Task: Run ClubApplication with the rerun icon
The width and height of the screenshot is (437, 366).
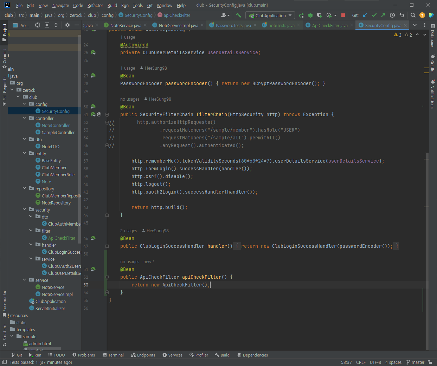Action: 301,15
